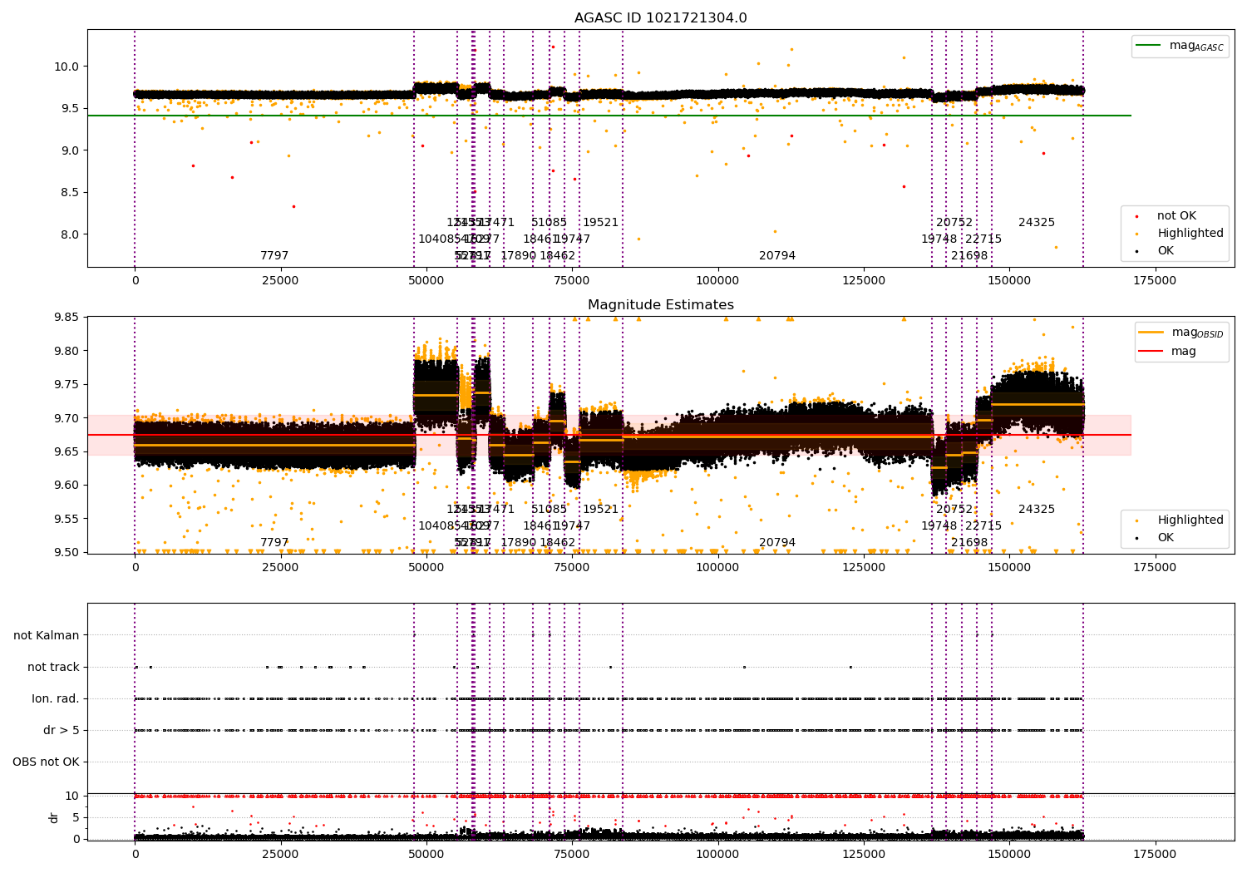Click the 9.55 tick on middle plot

(66, 519)
